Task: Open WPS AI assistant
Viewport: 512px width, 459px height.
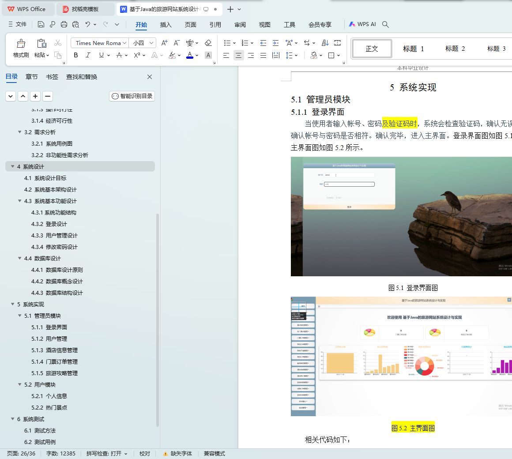Action: [362, 24]
